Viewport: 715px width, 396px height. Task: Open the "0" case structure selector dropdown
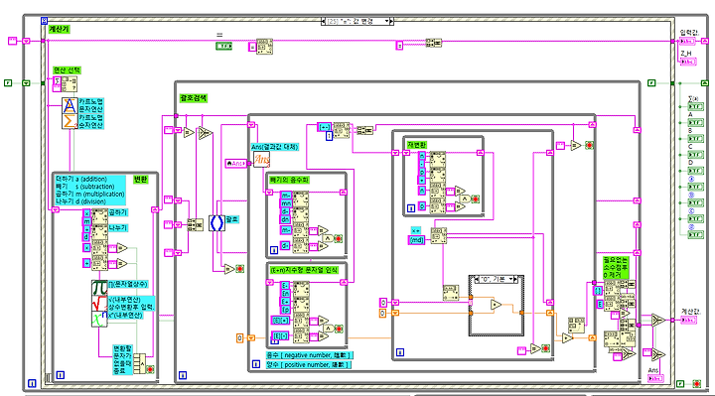511,279
